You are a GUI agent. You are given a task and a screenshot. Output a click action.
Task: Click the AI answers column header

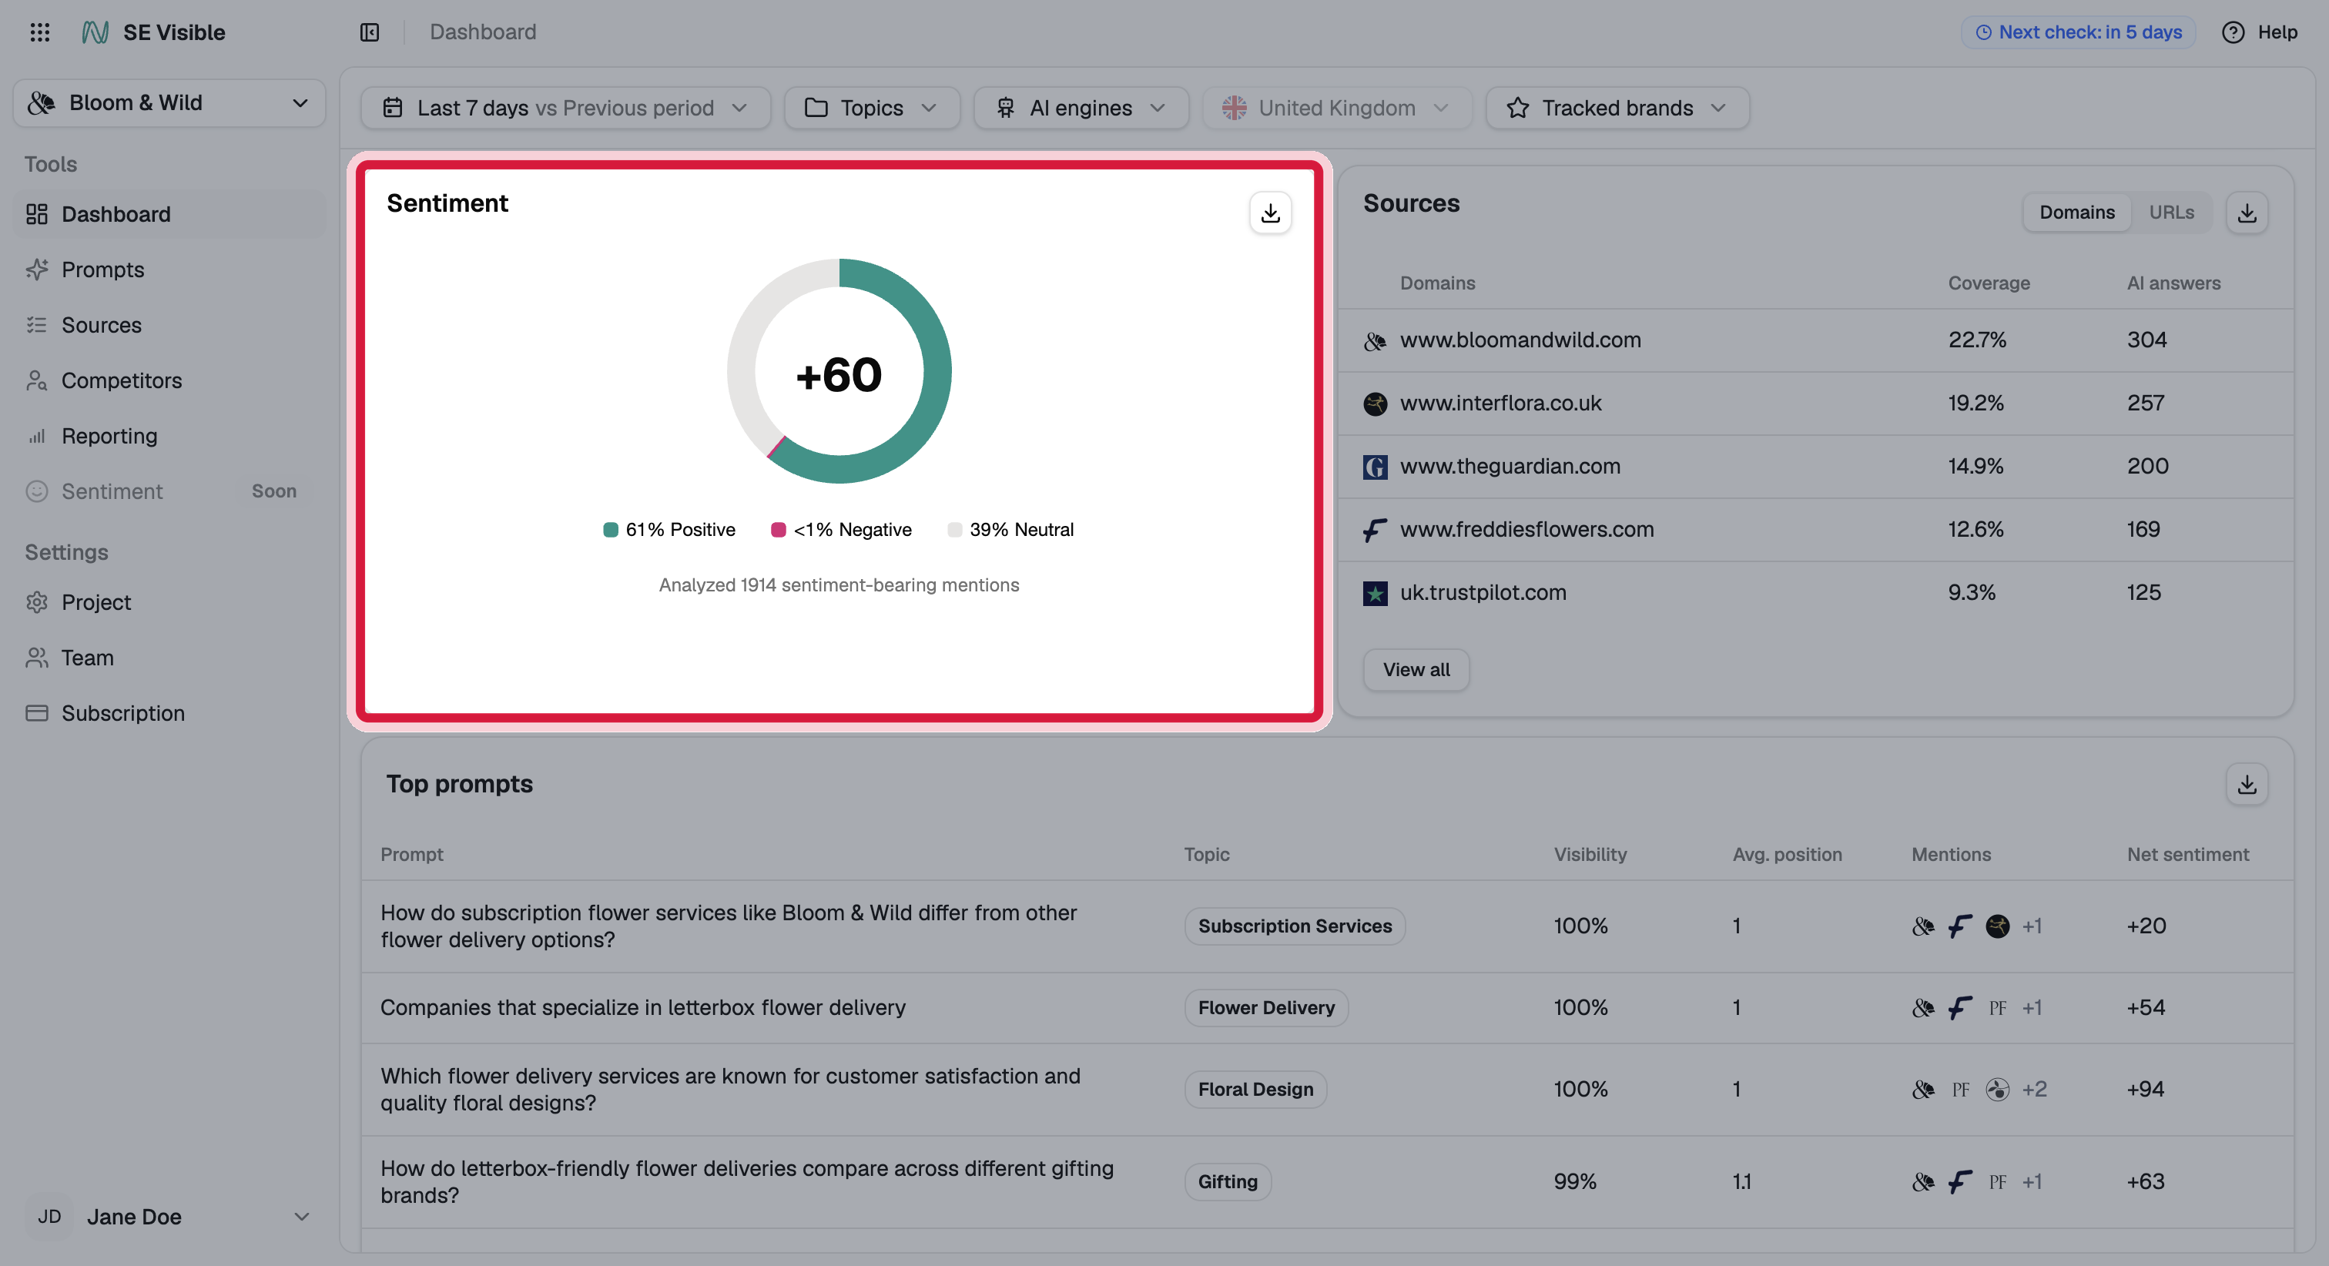coord(2173,283)
